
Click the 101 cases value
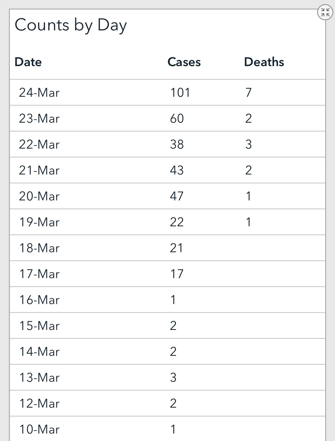(x=180, y=93)
